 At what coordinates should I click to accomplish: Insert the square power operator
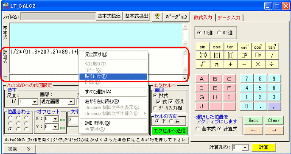(x=244, y=55)
